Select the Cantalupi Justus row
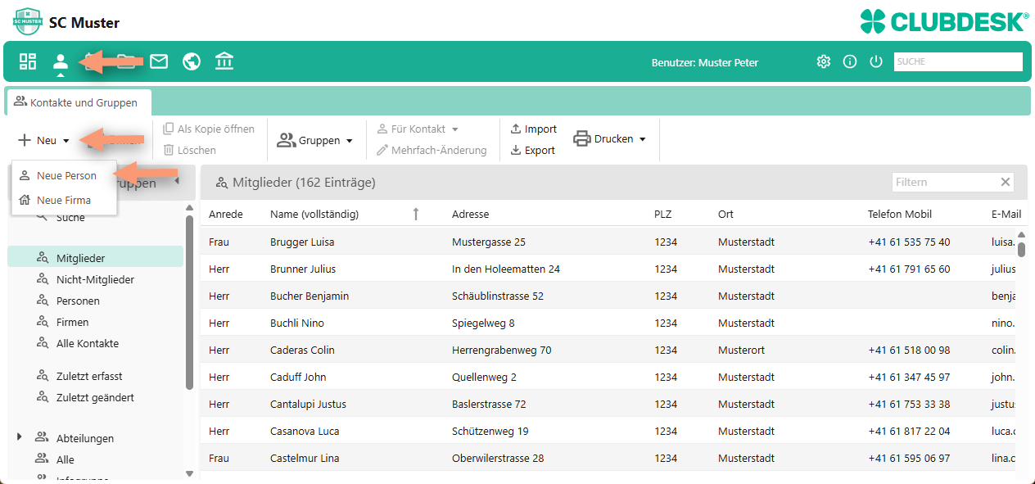The width and height of the screenshot is (1035, 484). [x=608, y=404]
